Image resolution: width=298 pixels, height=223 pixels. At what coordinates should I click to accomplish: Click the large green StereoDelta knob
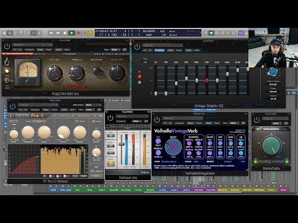point(271,145)
